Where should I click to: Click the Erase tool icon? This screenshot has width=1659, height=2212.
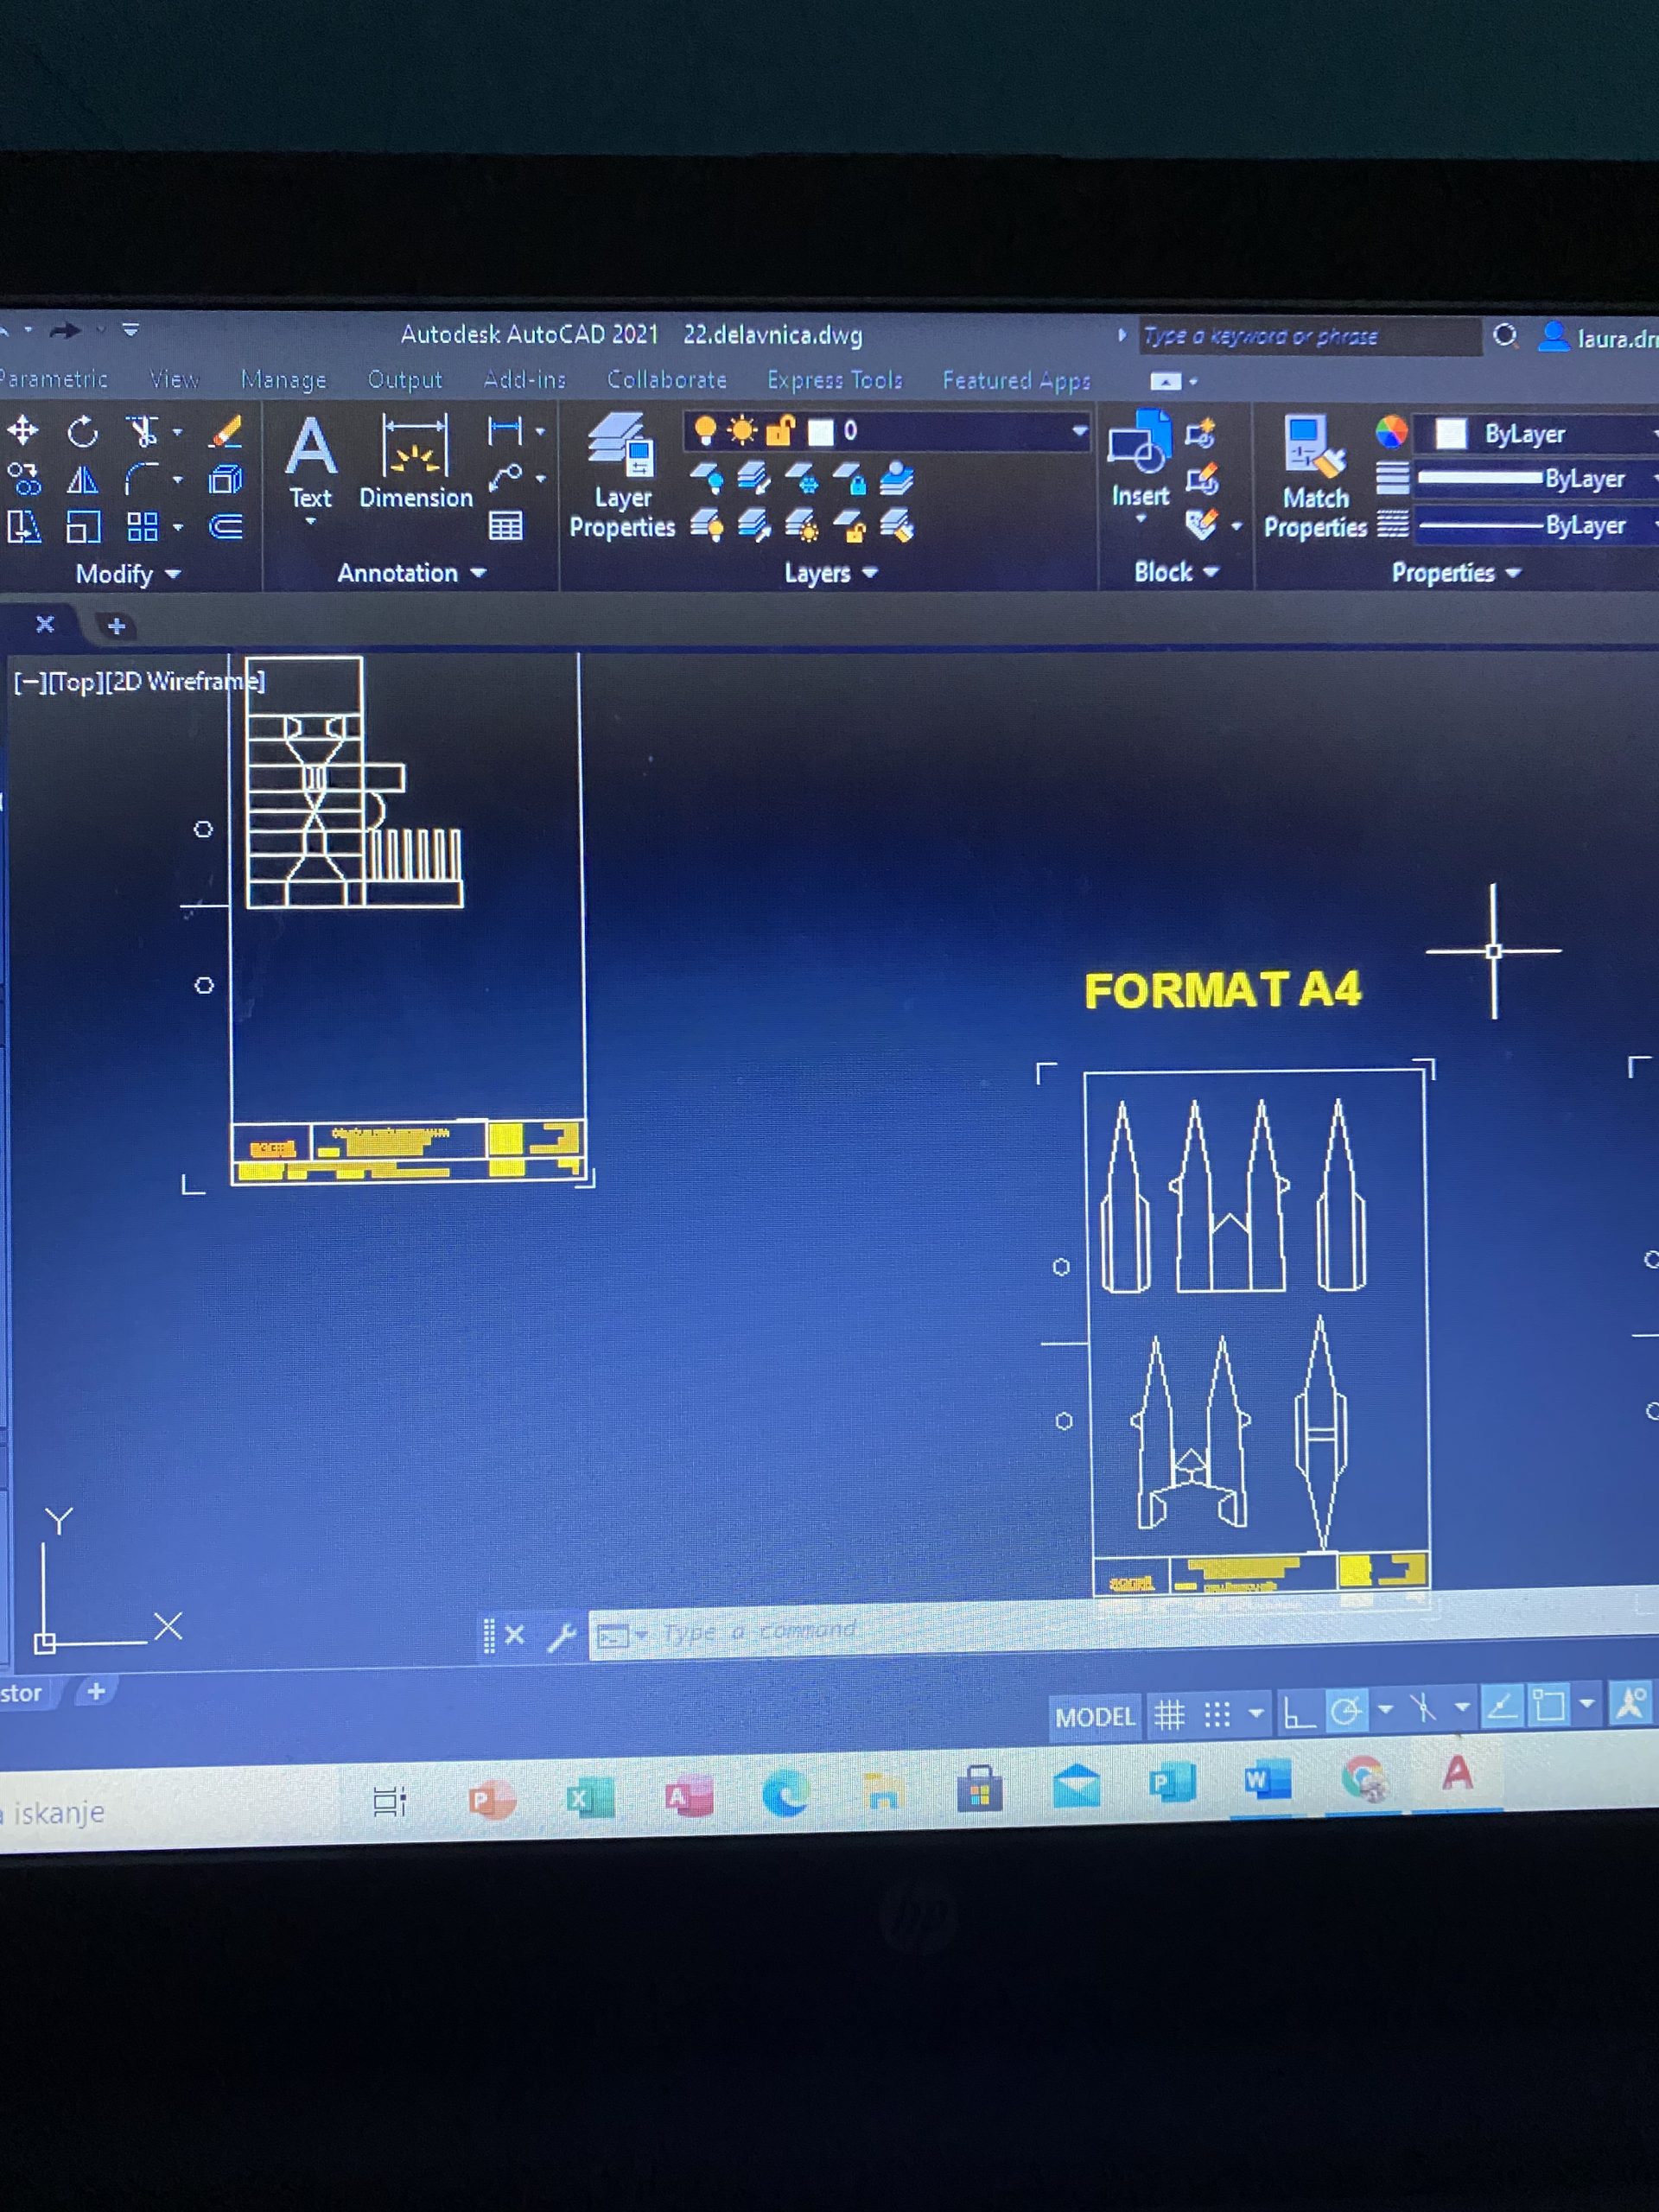(225, 432)
